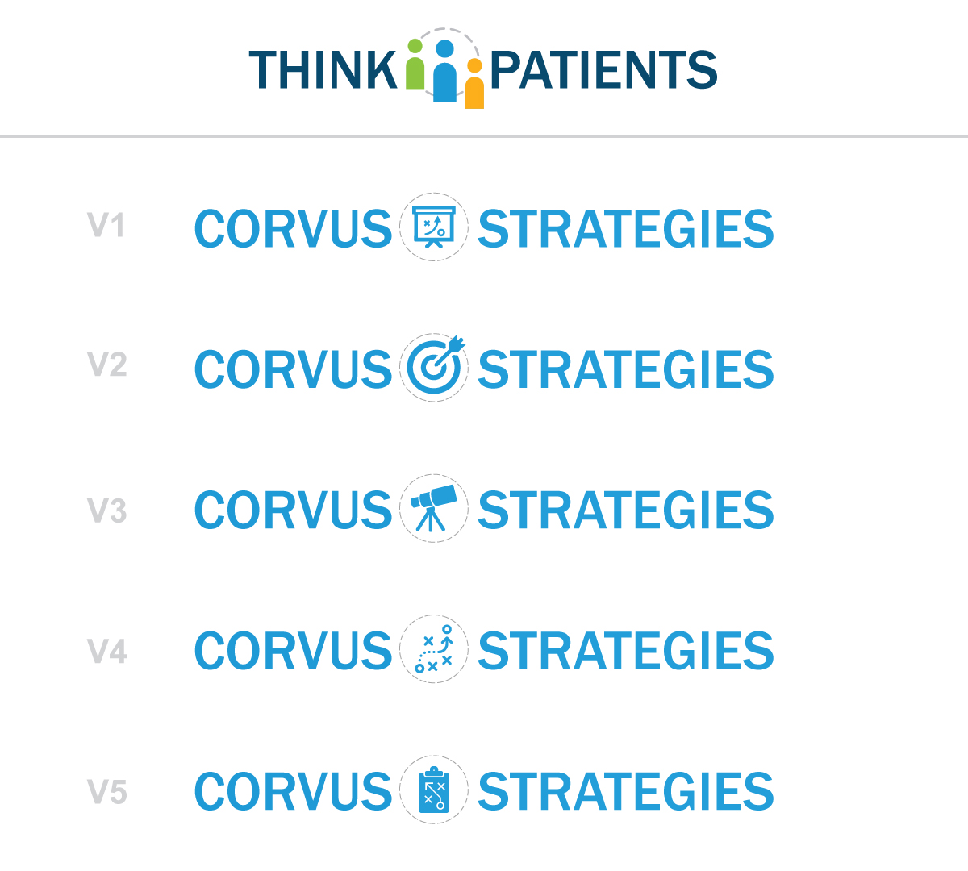This screenshot has height=871, width=968.
Task: Select the V1 version label
Action: pyautogui.click(x=106, y=226)
